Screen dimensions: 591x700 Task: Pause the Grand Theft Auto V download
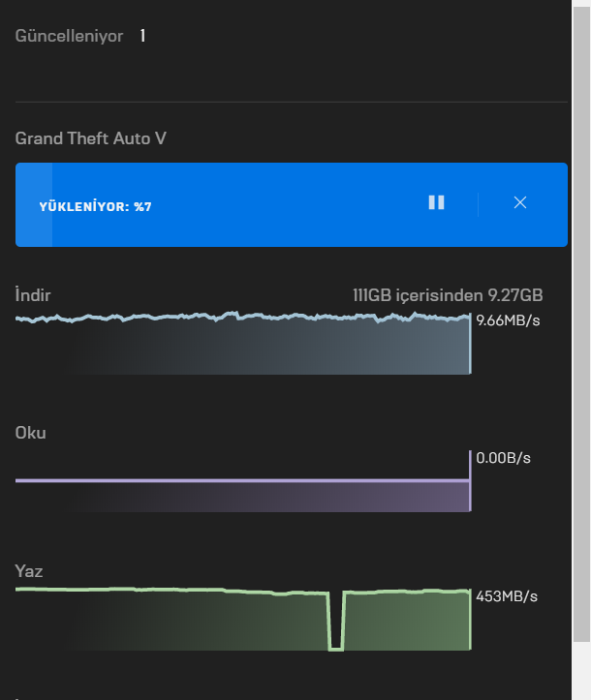coord(437,202)
